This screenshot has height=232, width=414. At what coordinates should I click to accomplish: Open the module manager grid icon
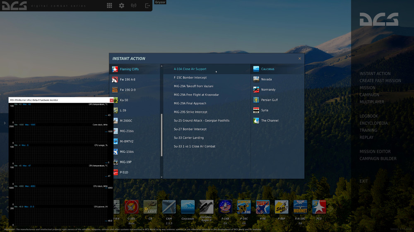coord(109,5)
